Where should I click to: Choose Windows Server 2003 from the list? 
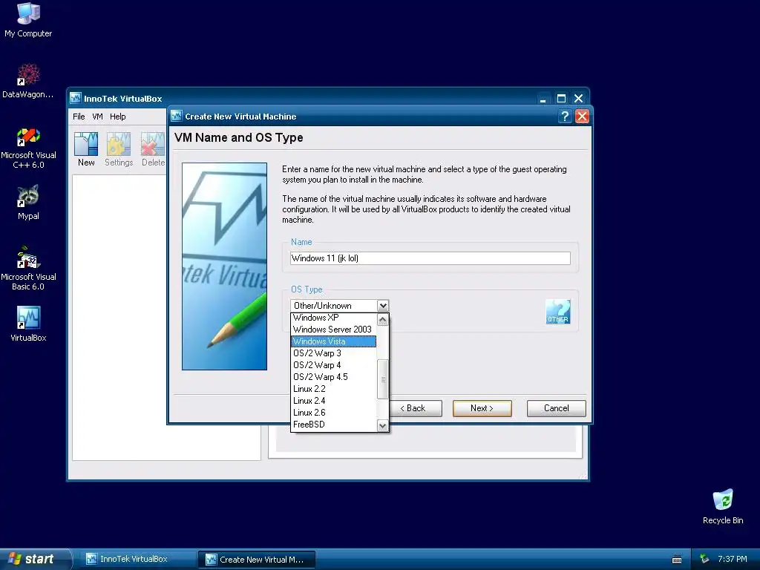[333, 330]
